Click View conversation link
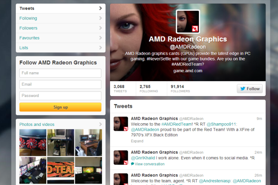 [149, 164]
